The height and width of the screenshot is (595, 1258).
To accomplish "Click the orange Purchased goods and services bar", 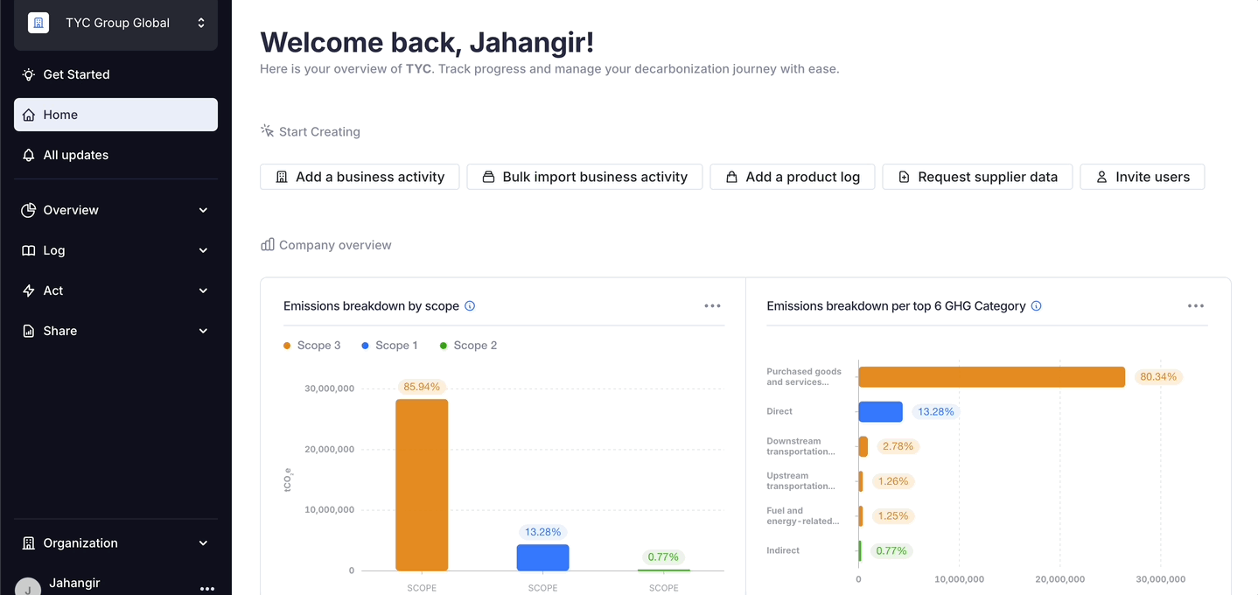I will [991, 377].
